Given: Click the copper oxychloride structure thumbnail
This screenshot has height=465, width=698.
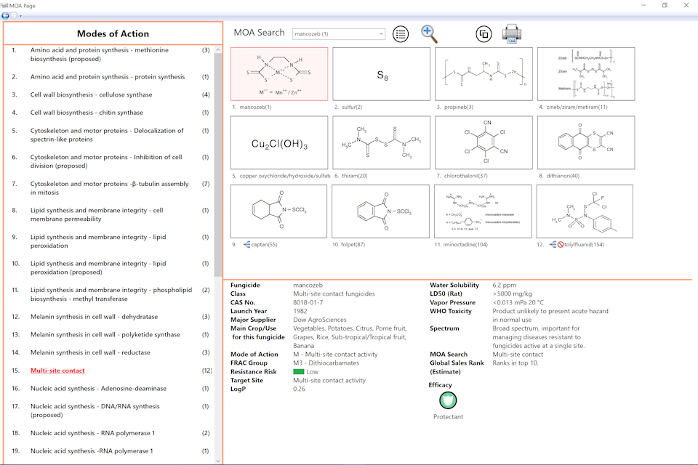Looking at the screenshot, I should point(279,142).
